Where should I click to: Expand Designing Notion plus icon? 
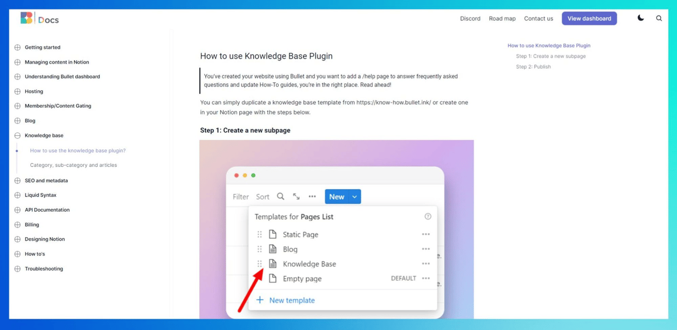coord(17,239)
